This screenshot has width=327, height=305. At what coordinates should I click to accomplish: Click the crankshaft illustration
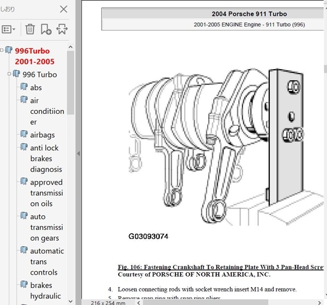pos(225,146)
